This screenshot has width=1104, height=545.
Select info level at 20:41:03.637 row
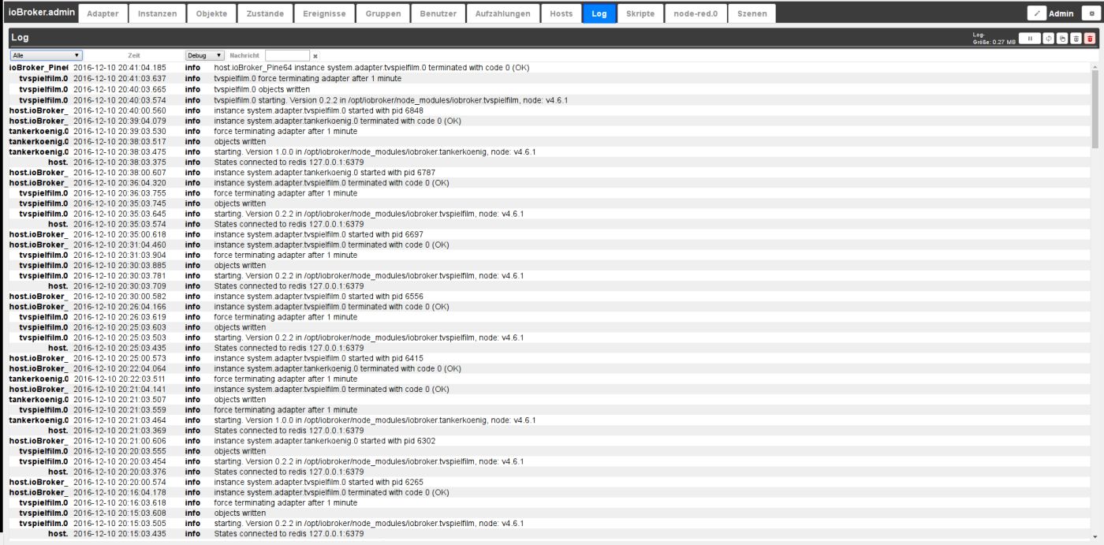coord(192,78)
